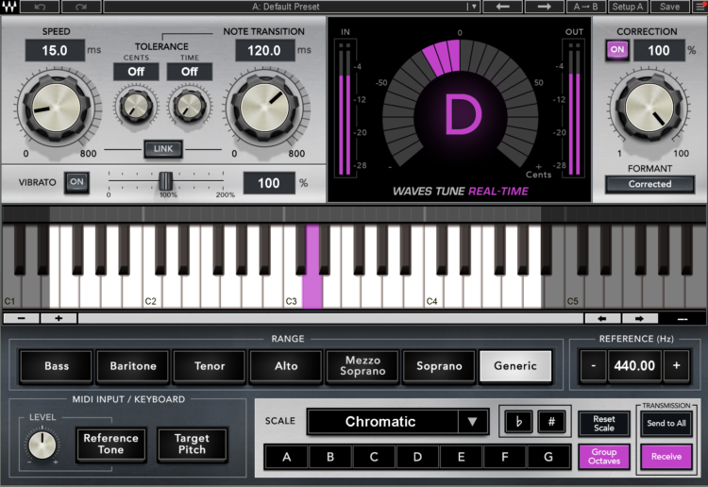708x487 pixels.
Task: Click the Reset Scale button
Action: [604, 424]
